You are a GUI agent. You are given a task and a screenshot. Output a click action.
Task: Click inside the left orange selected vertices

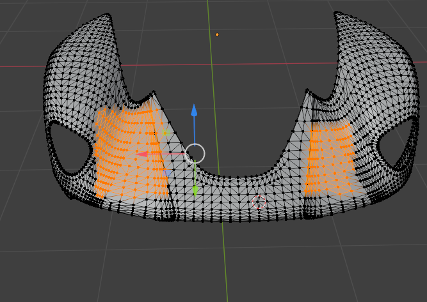pyautogui.click(x=122, y=153)
